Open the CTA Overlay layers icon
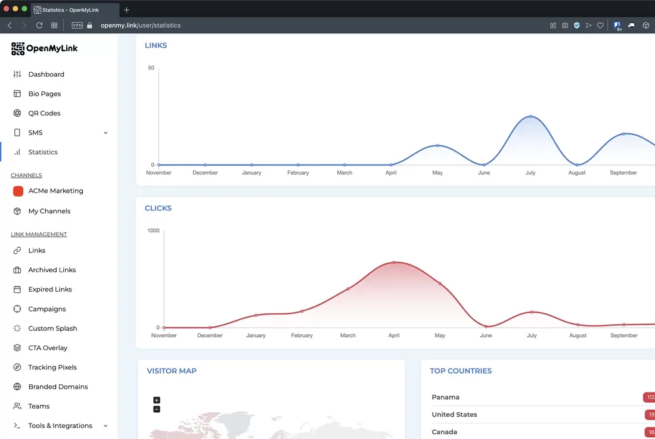 click(17, 348)
